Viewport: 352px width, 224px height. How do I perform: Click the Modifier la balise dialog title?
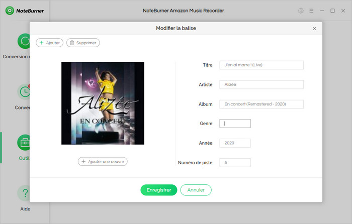pos(176,28)
